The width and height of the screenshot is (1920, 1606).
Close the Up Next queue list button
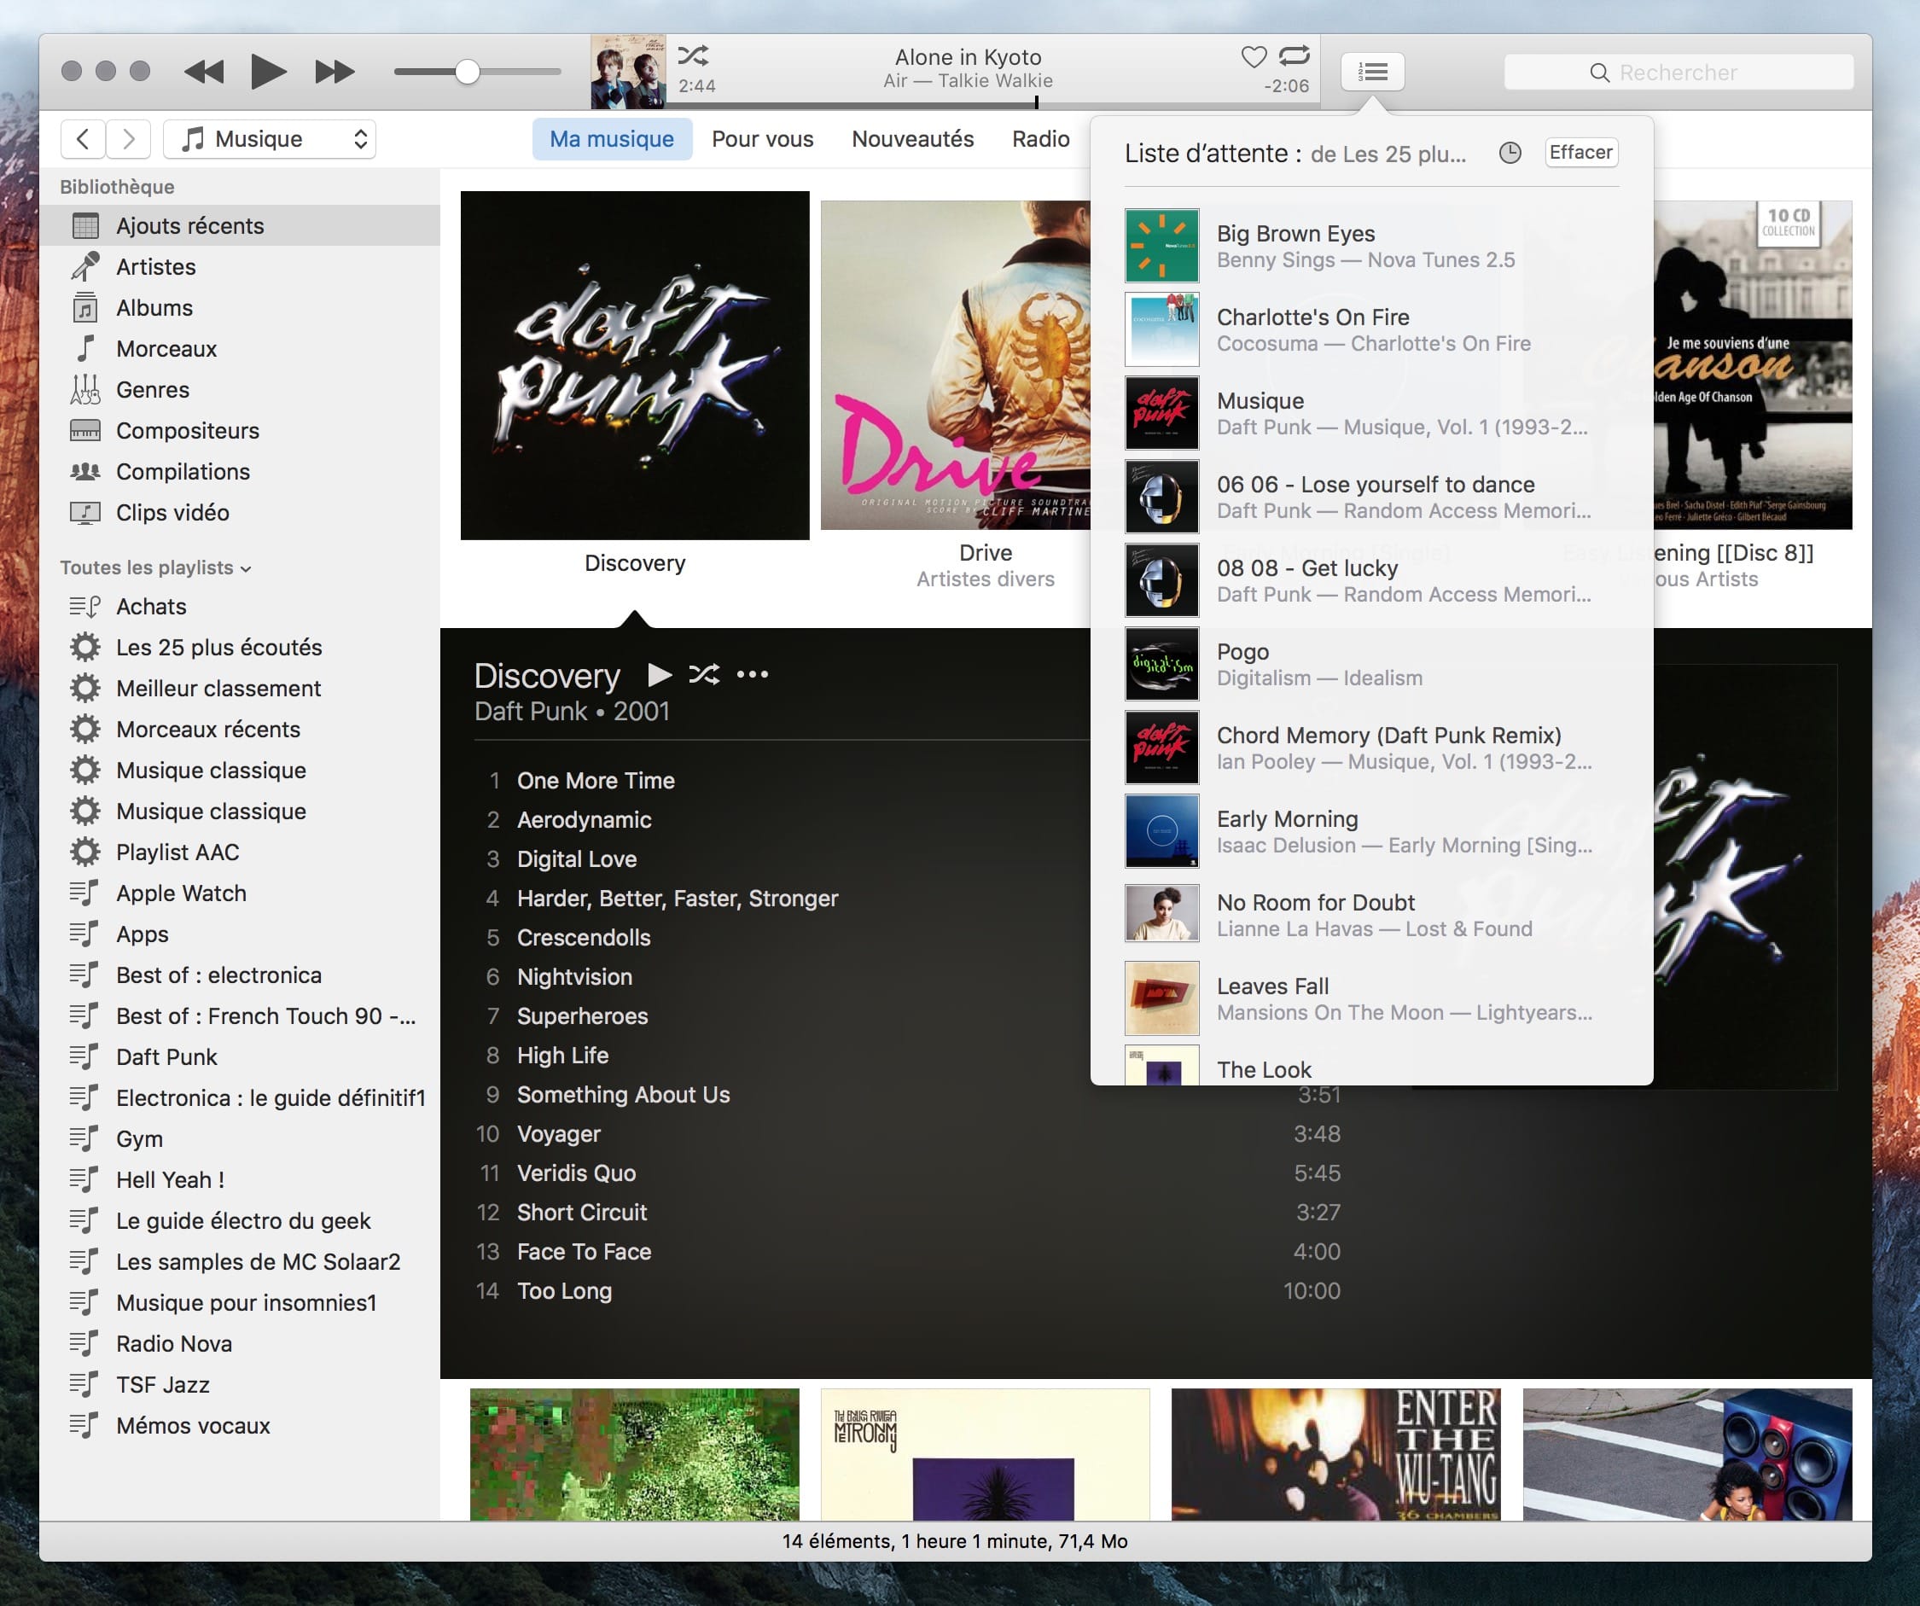pyautogui.click(x=1372, y=72)
